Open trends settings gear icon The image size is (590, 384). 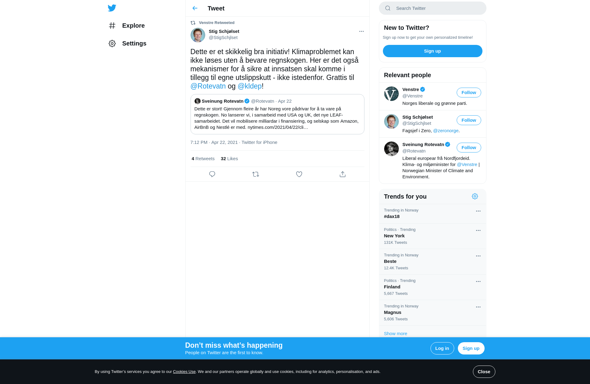tap(475, 196)
